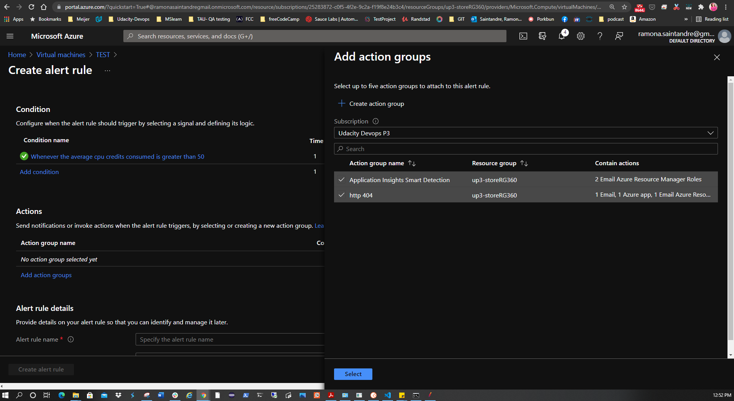
Task: Click the browser zoom magnifier icon
Action: pyautogui.click(x=612, y=7)
